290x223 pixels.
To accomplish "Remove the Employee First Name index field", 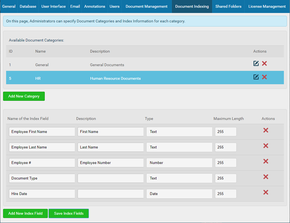I will point(266,130).
